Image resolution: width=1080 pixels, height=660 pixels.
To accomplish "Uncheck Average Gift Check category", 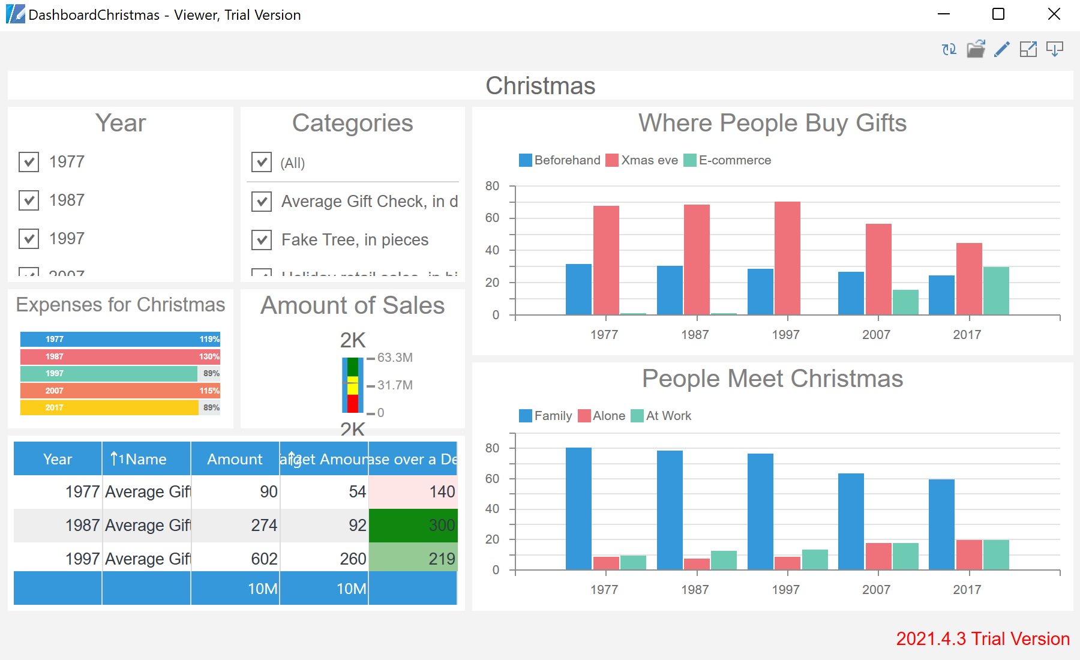I will click(262, 202).
